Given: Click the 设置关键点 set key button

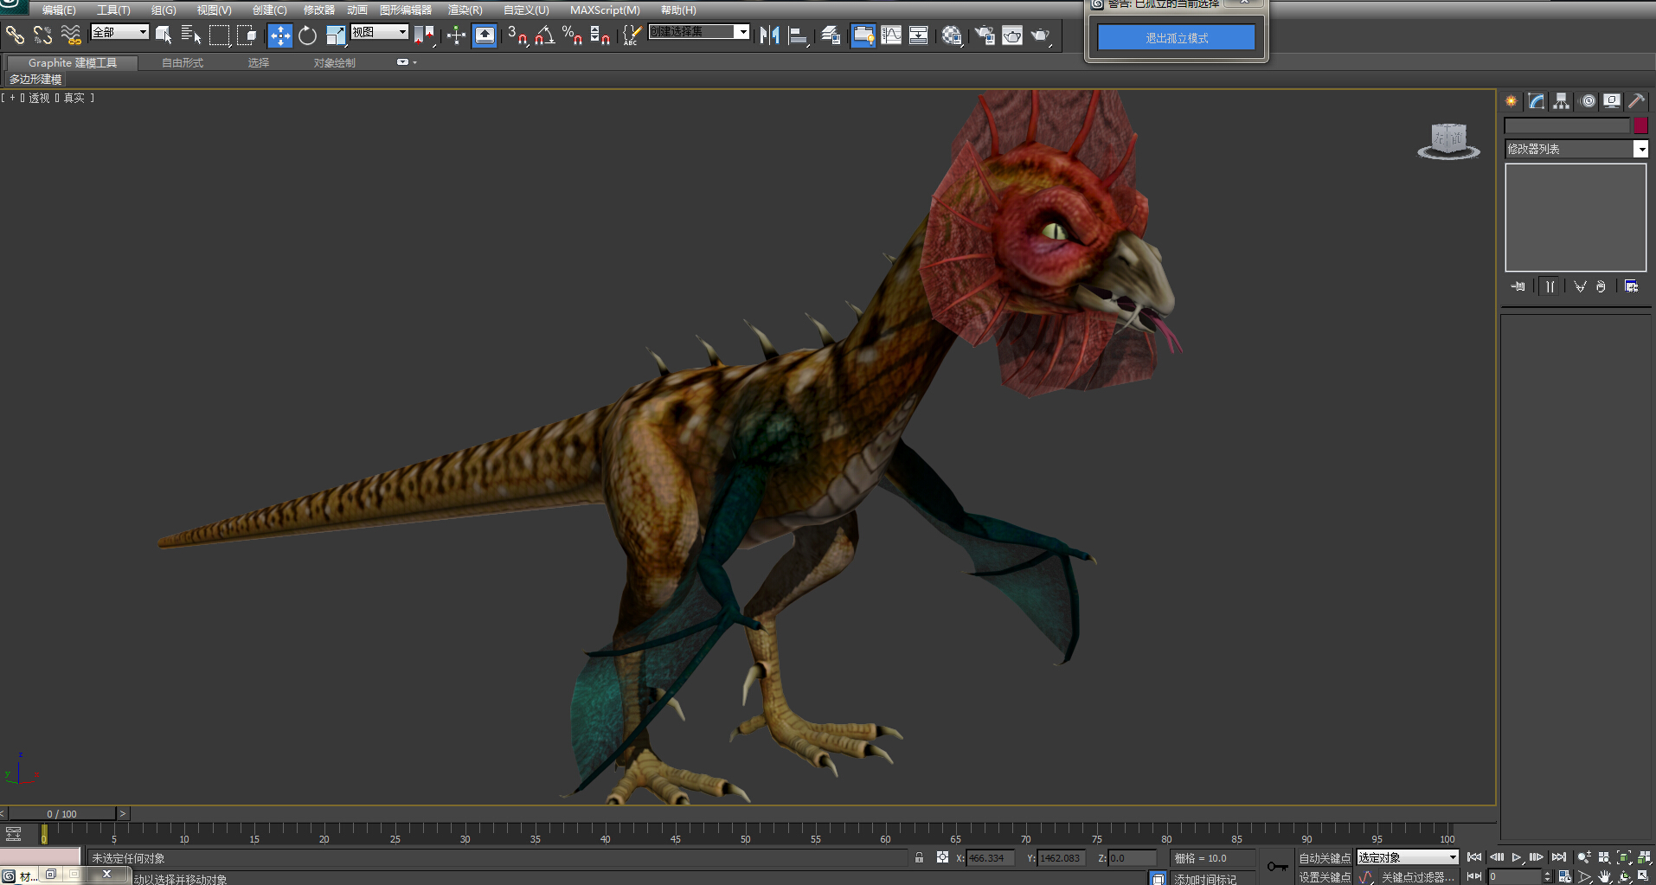Looking at the screenshot, I should (1325, 876).
